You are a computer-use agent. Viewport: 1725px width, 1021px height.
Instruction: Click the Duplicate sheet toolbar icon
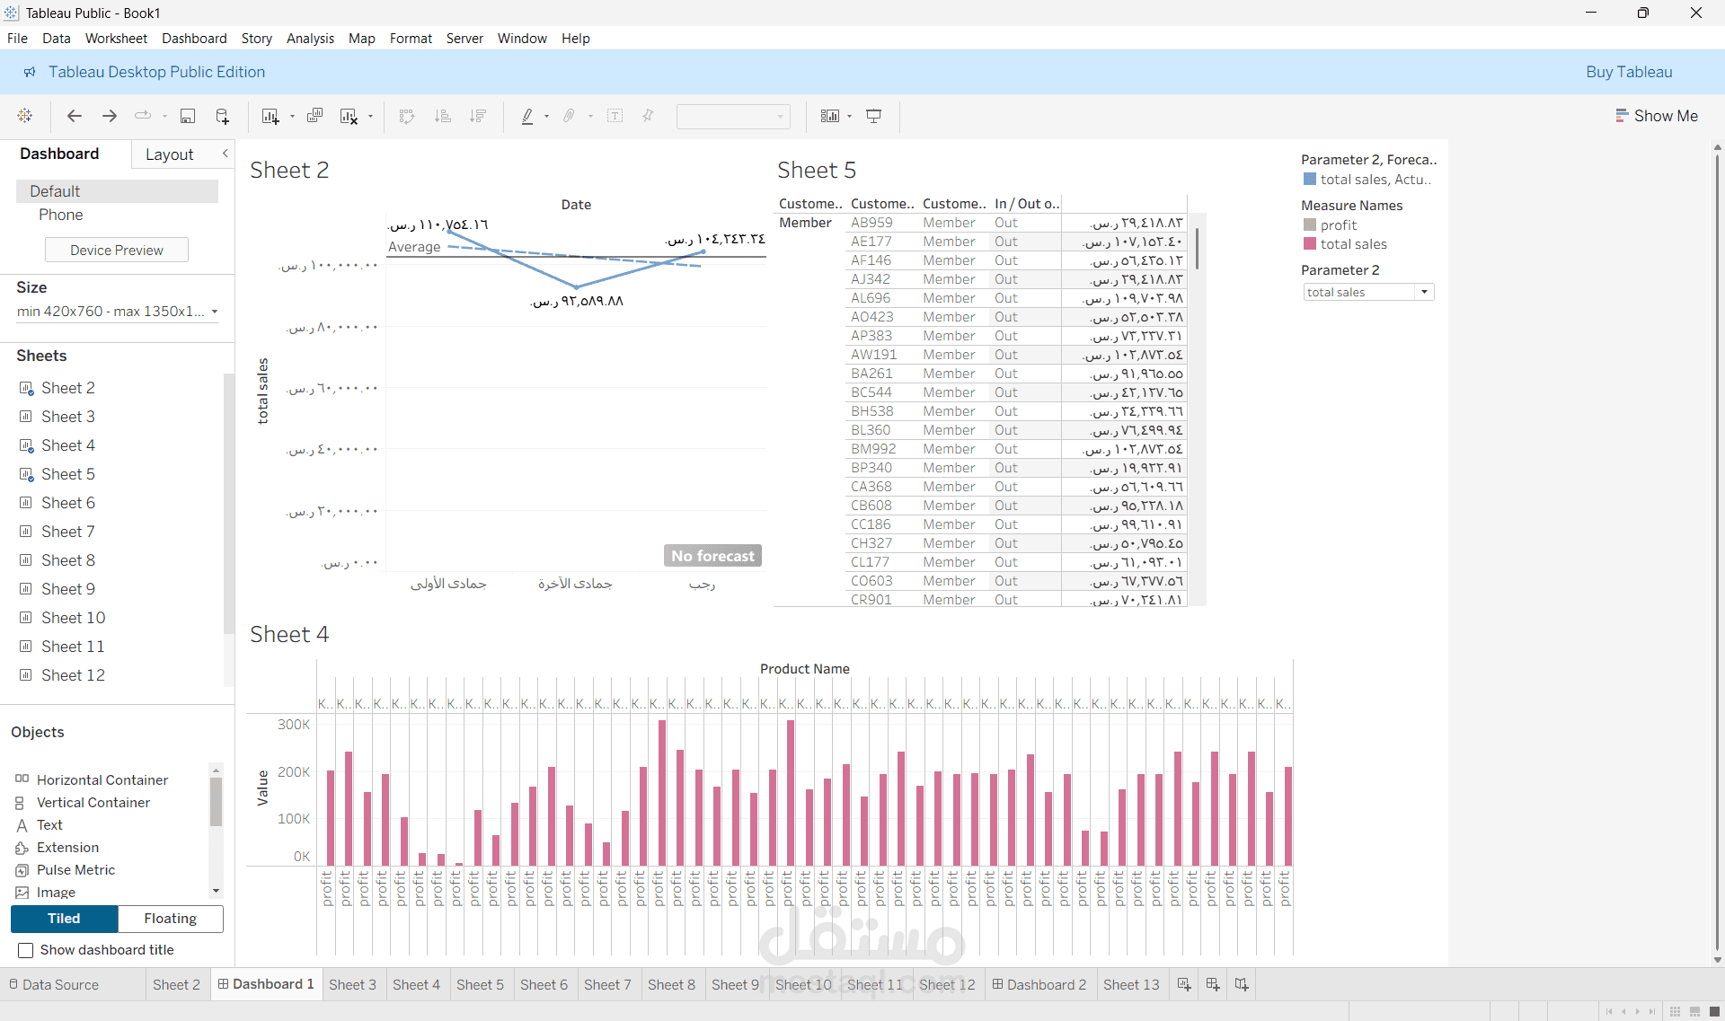click(314, 116)
